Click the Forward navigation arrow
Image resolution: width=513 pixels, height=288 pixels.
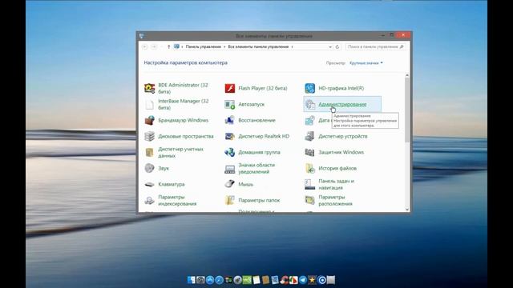pos(154,46)
